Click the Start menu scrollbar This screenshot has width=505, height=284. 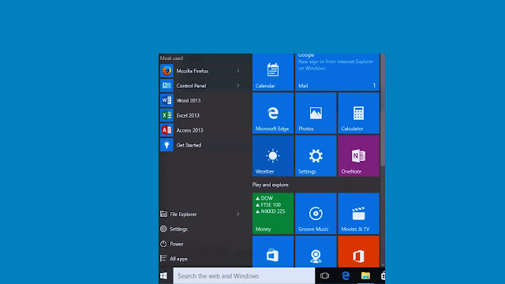[x=383, y=110]
